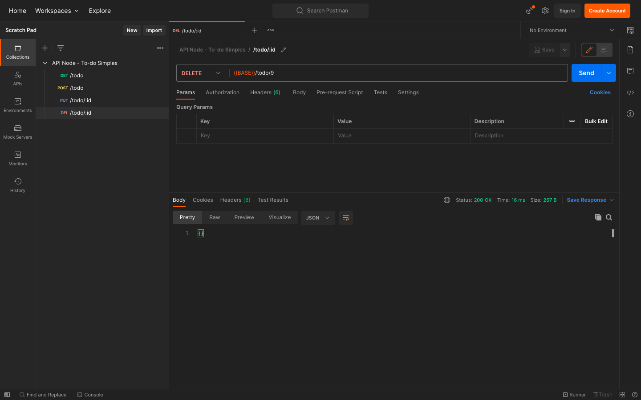
Task: Click the Import button
Action: 154,30
